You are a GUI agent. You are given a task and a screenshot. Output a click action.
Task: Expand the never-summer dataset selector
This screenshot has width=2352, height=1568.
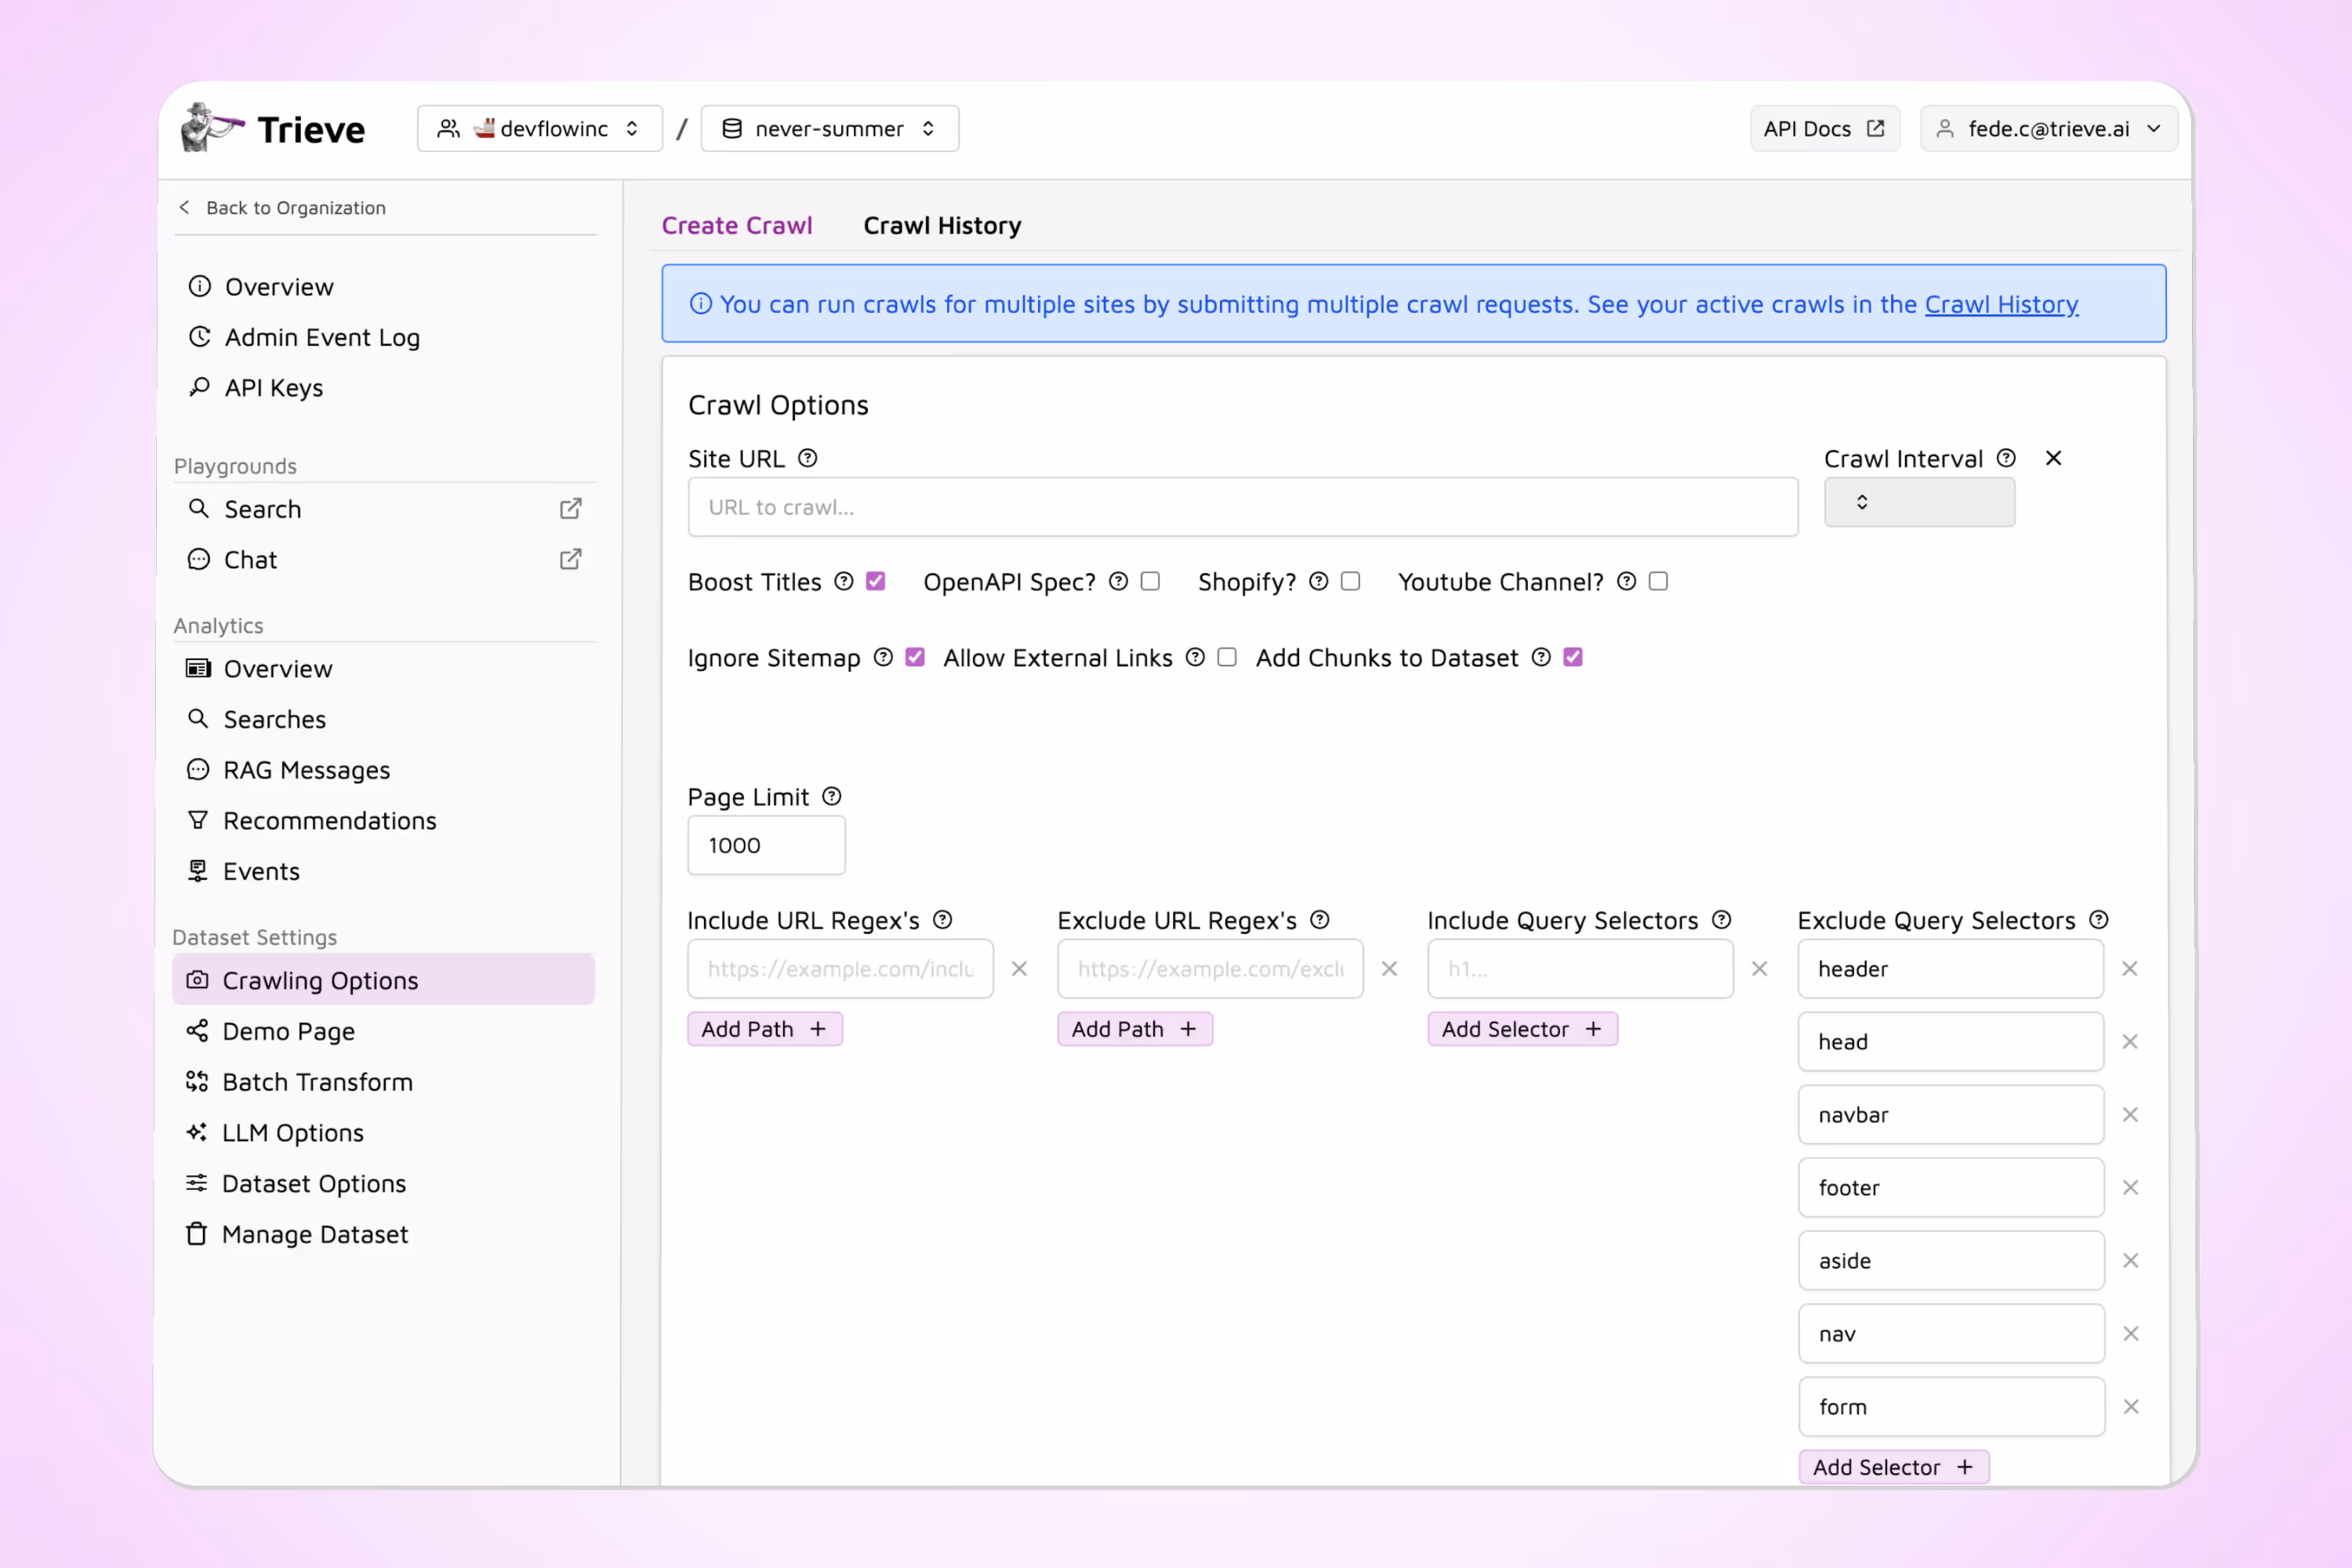point(830,129)
